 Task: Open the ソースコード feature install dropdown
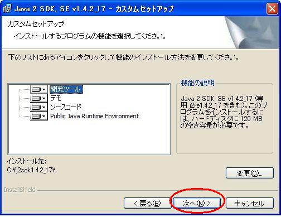tap(39, 107)
